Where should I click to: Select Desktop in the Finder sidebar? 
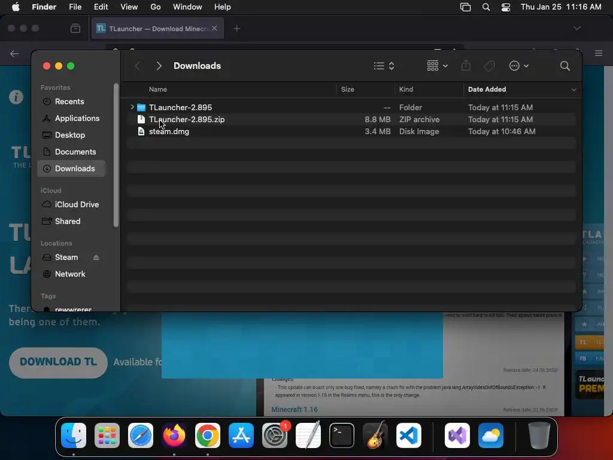pyautogui.click(x=71, y=135)
